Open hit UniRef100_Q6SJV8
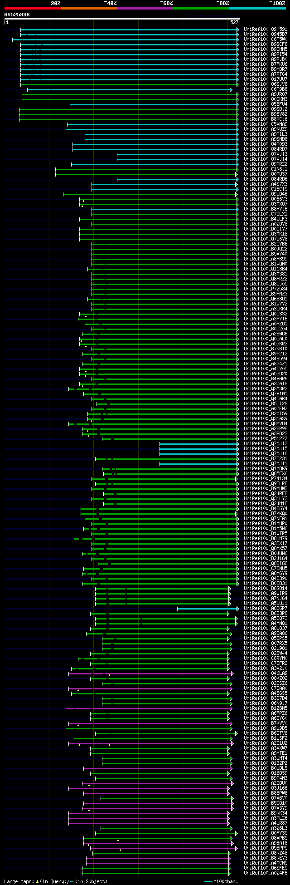The image size is (290, 885). [266, 84]
